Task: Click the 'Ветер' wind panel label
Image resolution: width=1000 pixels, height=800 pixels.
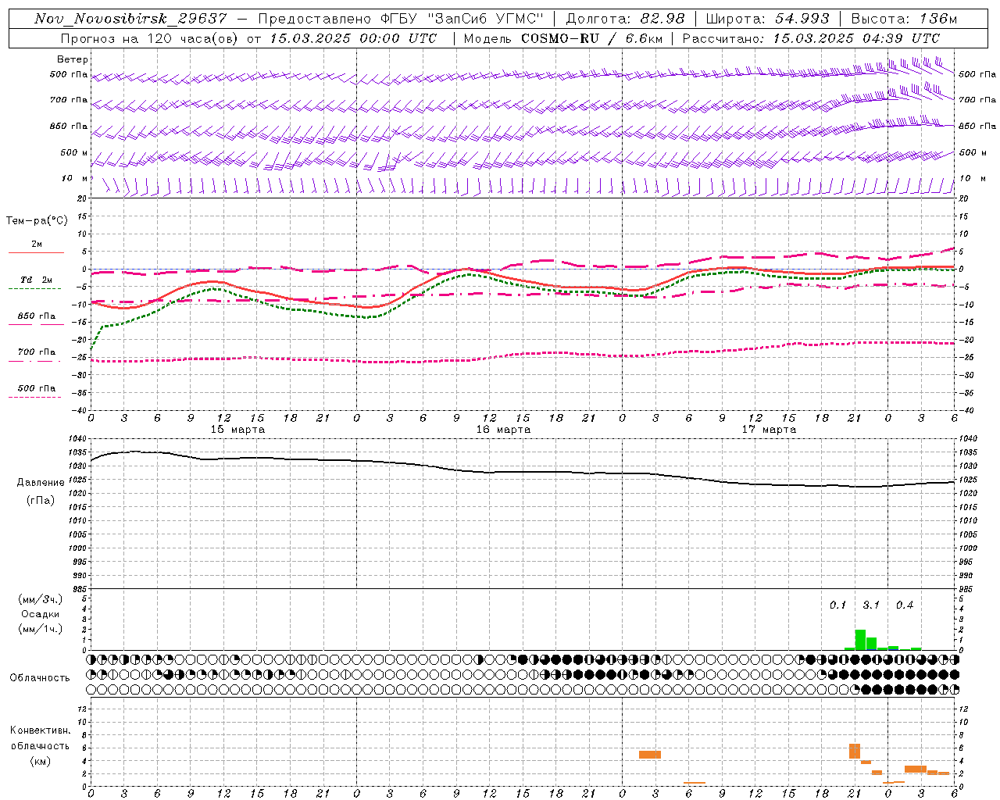Action: click(x=72, y=59)
